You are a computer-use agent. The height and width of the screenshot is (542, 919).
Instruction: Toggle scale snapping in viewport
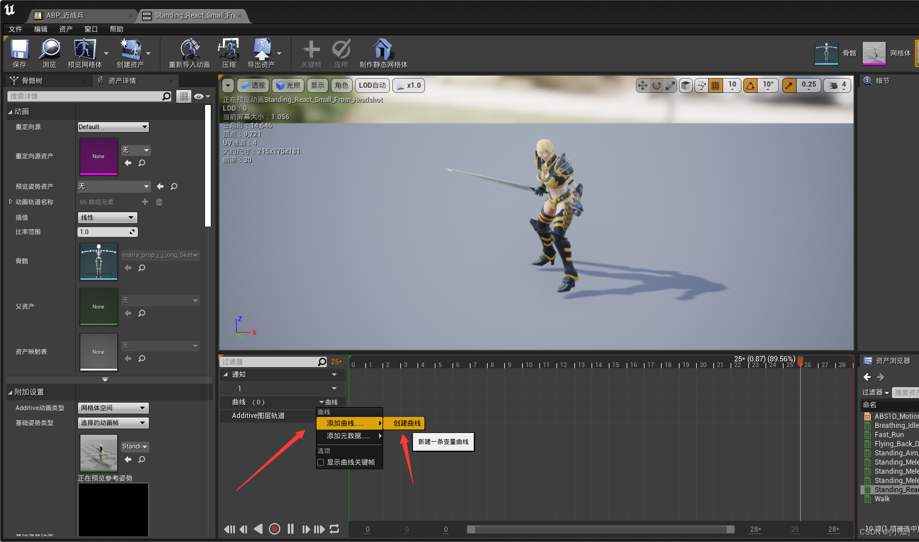[x=790, y=85]
